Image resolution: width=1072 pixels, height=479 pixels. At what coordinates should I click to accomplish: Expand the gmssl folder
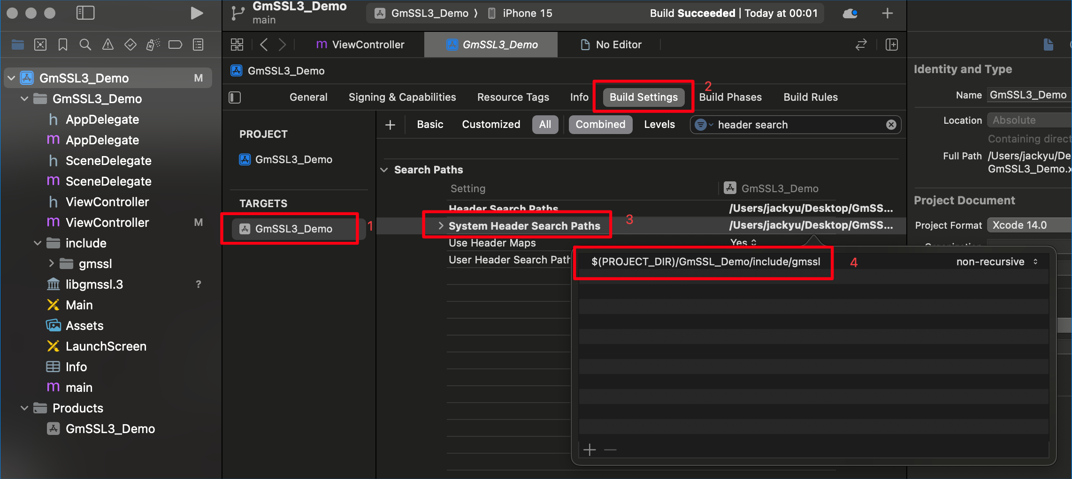[51, 263]
